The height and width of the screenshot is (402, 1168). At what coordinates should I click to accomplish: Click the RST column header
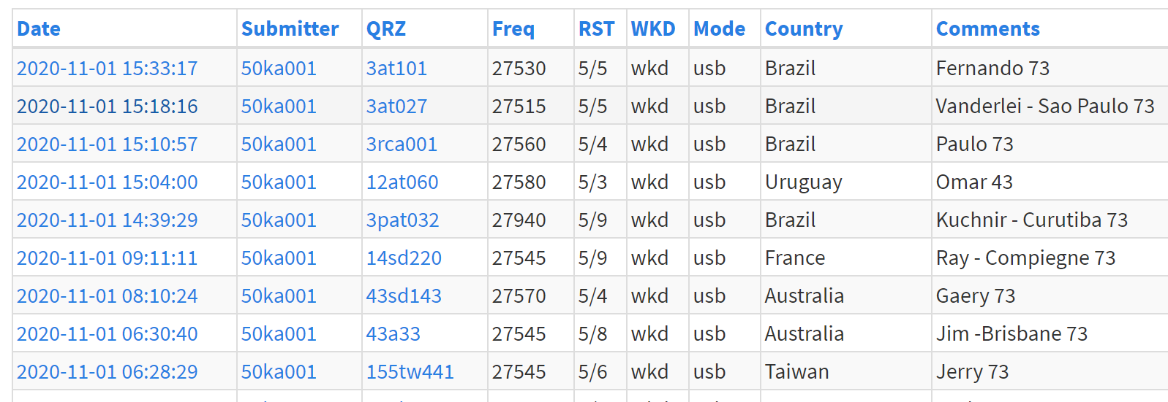pos(596,29)
